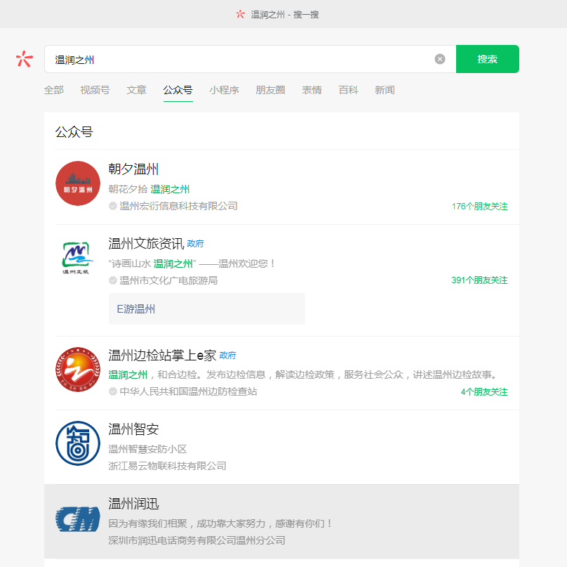The image size is (567, 567).
Task: Click 政府 tag beside 温州边检站掌上e家
Action: 227,356
